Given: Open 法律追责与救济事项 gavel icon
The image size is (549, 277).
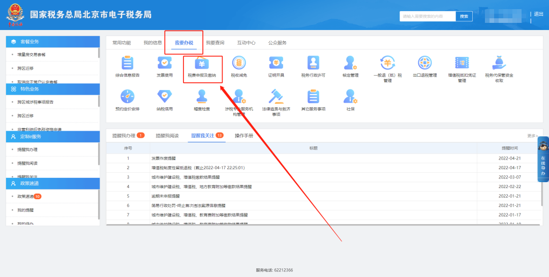Looking at the screenshot, I should pyautogui.click(x=276, y=96).
